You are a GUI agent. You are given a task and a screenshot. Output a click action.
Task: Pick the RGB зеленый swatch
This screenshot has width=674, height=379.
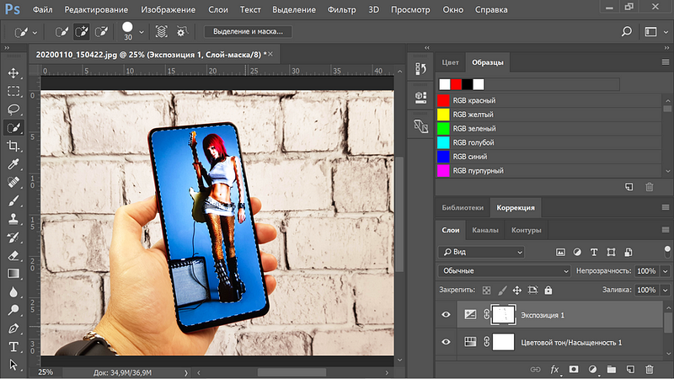coord(443,129)
